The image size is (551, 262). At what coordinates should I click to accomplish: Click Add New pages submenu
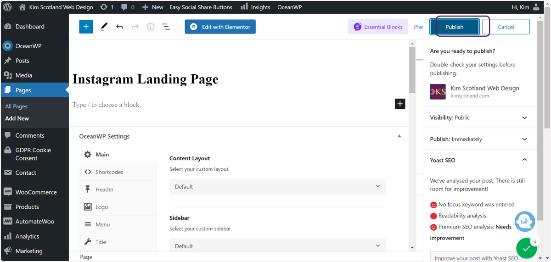pos(17,118)
